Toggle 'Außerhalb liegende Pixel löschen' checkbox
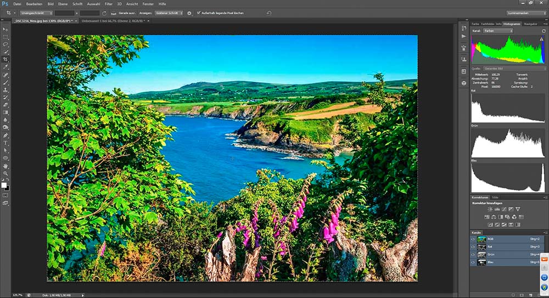The width and height of the screenshot is (549, 298). 199,13
